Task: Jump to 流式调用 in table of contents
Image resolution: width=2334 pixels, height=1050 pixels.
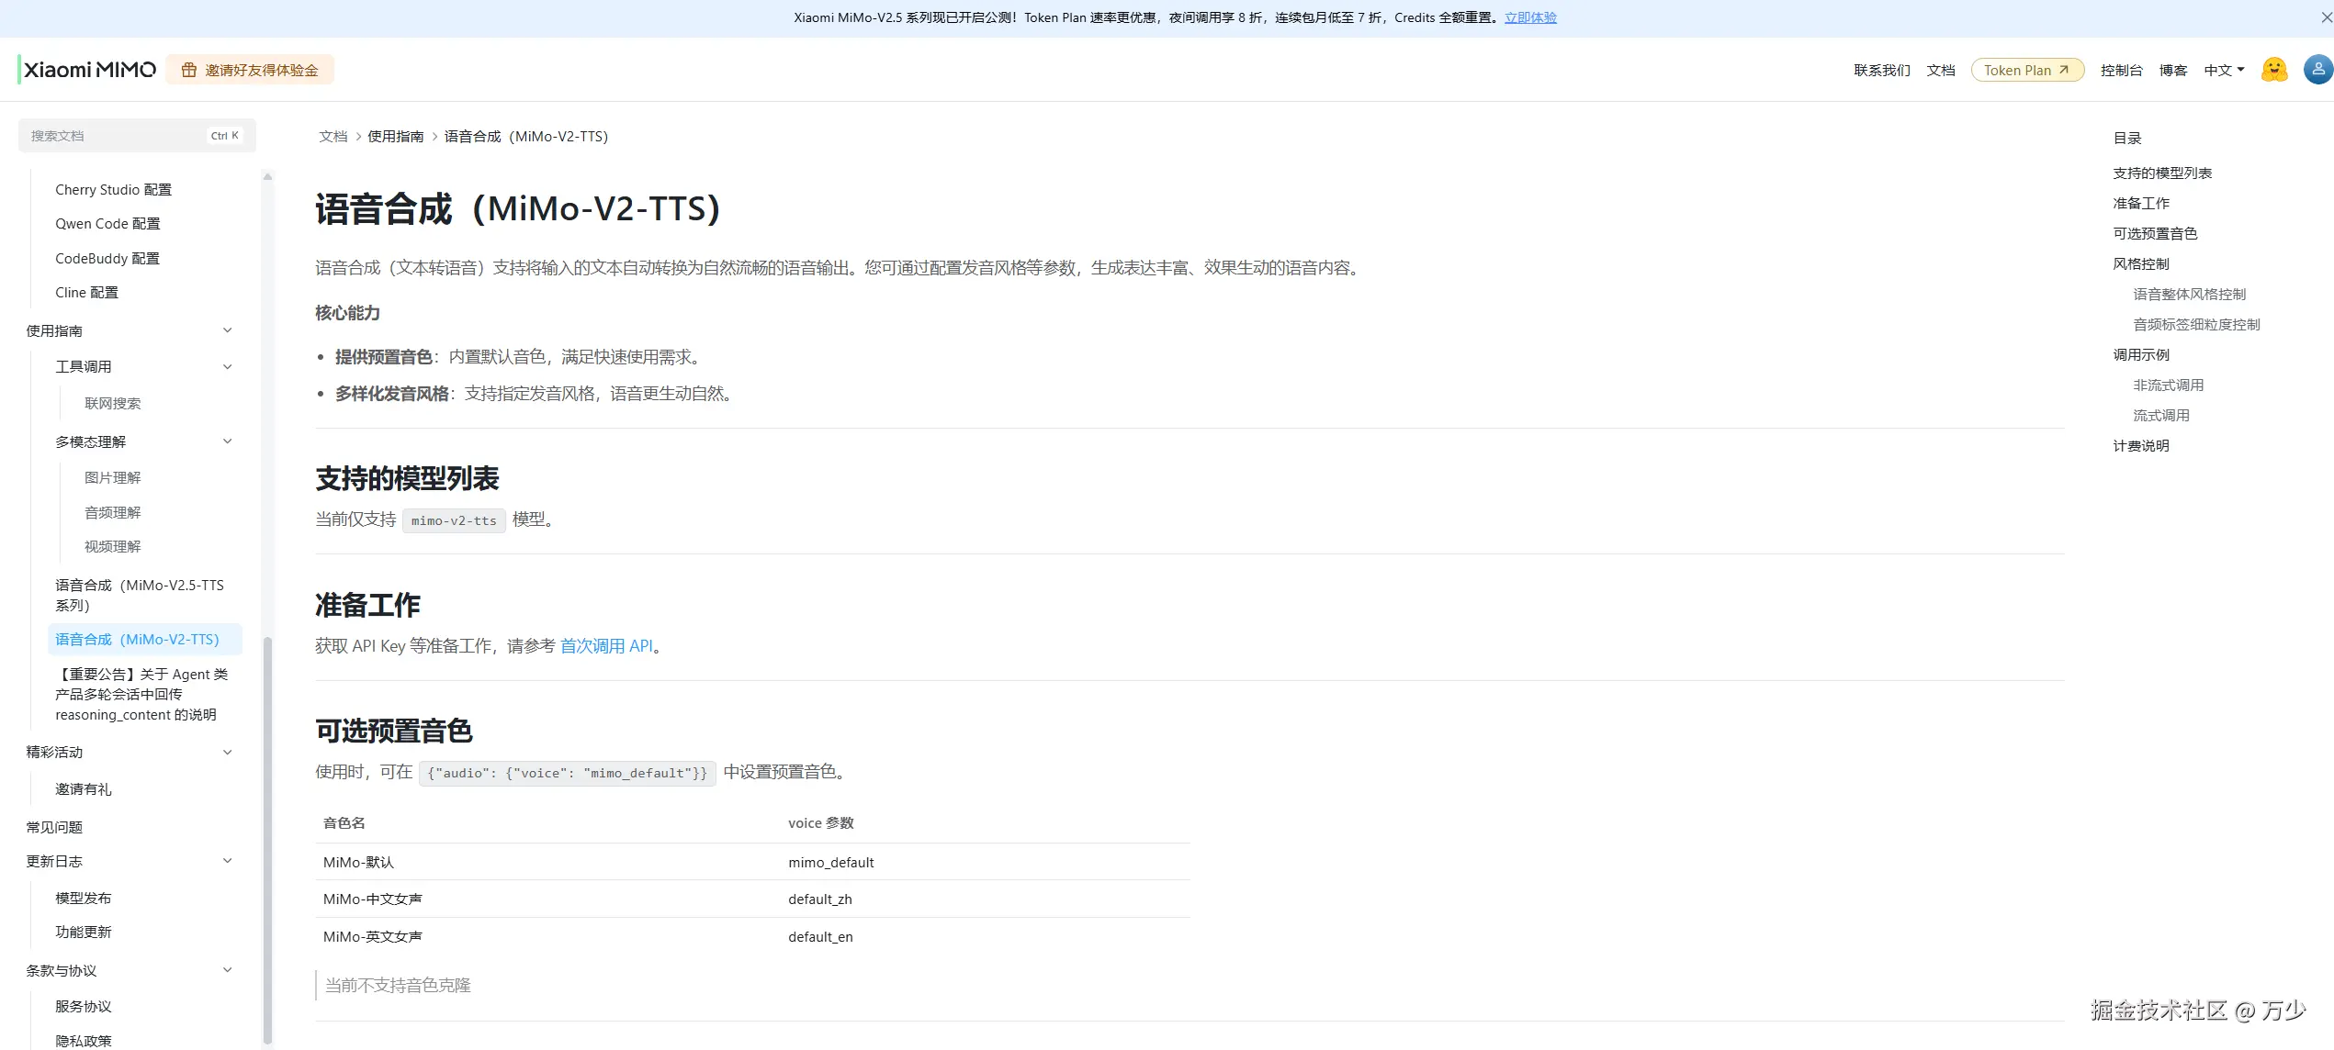Action: click(x=2161, y=416)
